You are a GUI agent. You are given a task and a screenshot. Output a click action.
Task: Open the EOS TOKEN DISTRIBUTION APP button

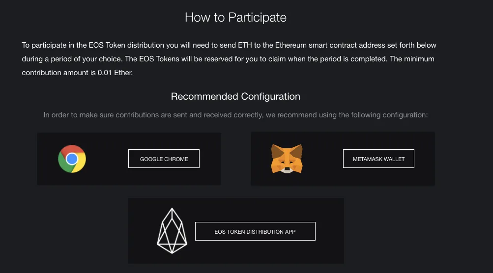(255, 231)
